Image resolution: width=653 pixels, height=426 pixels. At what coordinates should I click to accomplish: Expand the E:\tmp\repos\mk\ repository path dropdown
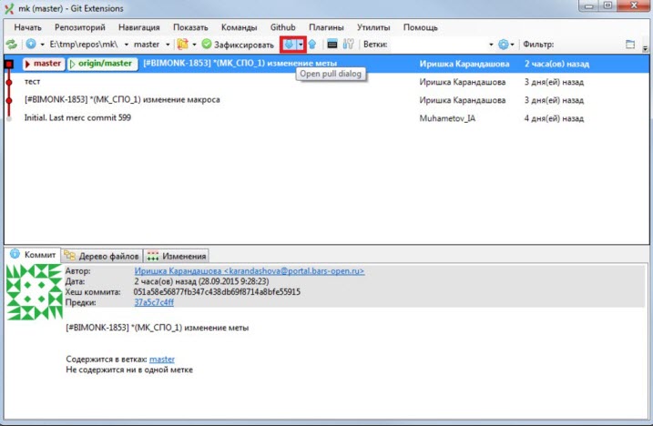(123, 44)
